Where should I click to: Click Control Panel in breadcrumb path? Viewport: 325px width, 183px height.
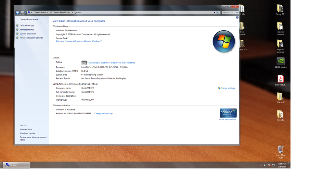pyautogui.click(x=40, y=13)
